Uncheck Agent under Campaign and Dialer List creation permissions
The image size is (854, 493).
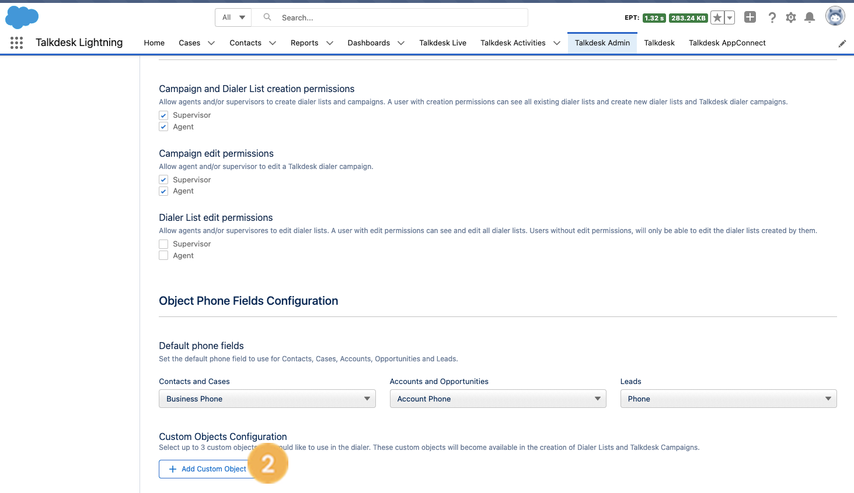coord(163,126)
